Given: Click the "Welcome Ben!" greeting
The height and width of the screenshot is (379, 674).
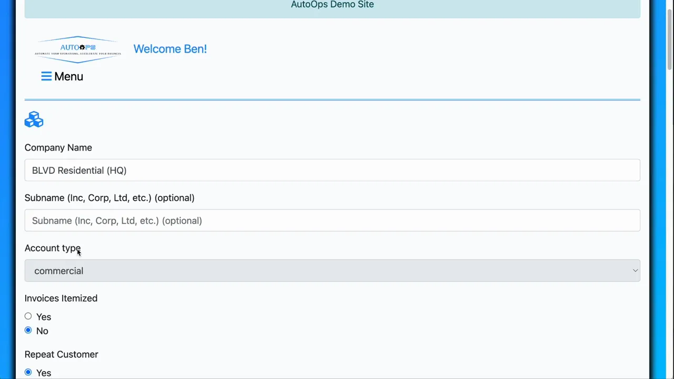Looking at the screenshot, I should (170, 49).
